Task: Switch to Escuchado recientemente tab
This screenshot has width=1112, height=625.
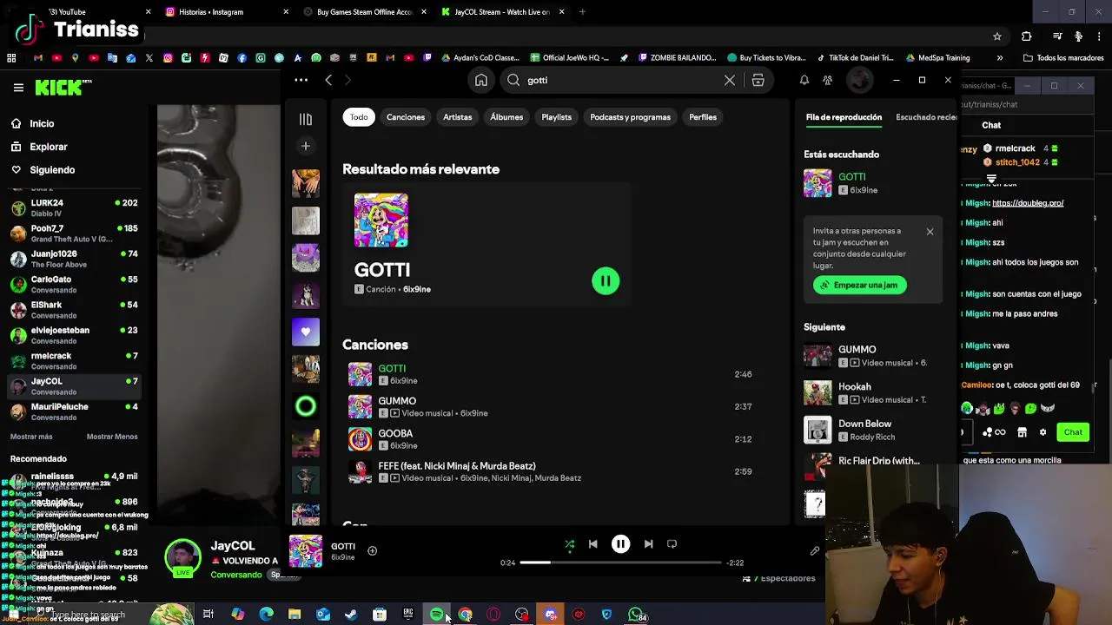Action: [926, 117]
